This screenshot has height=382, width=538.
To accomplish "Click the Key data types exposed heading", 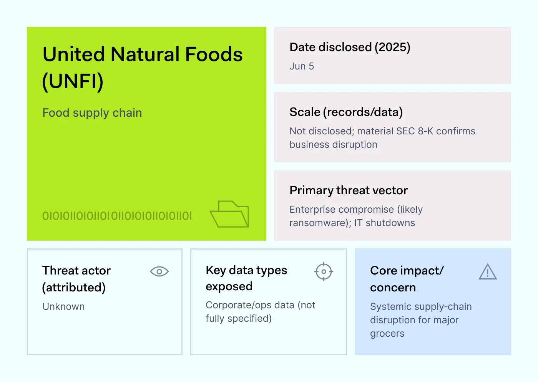I will 246,278.
